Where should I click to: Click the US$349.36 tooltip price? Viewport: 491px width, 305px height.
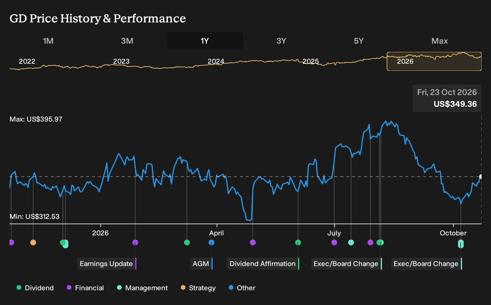[x=455, y=104]
